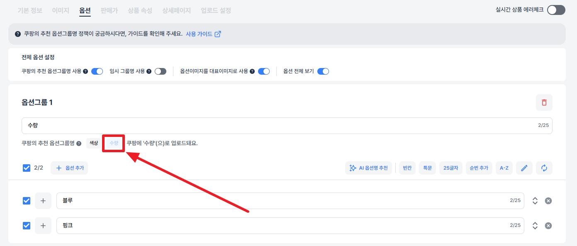Click the refresh arrows icon in option toolbar

click(x=544, y=168)
